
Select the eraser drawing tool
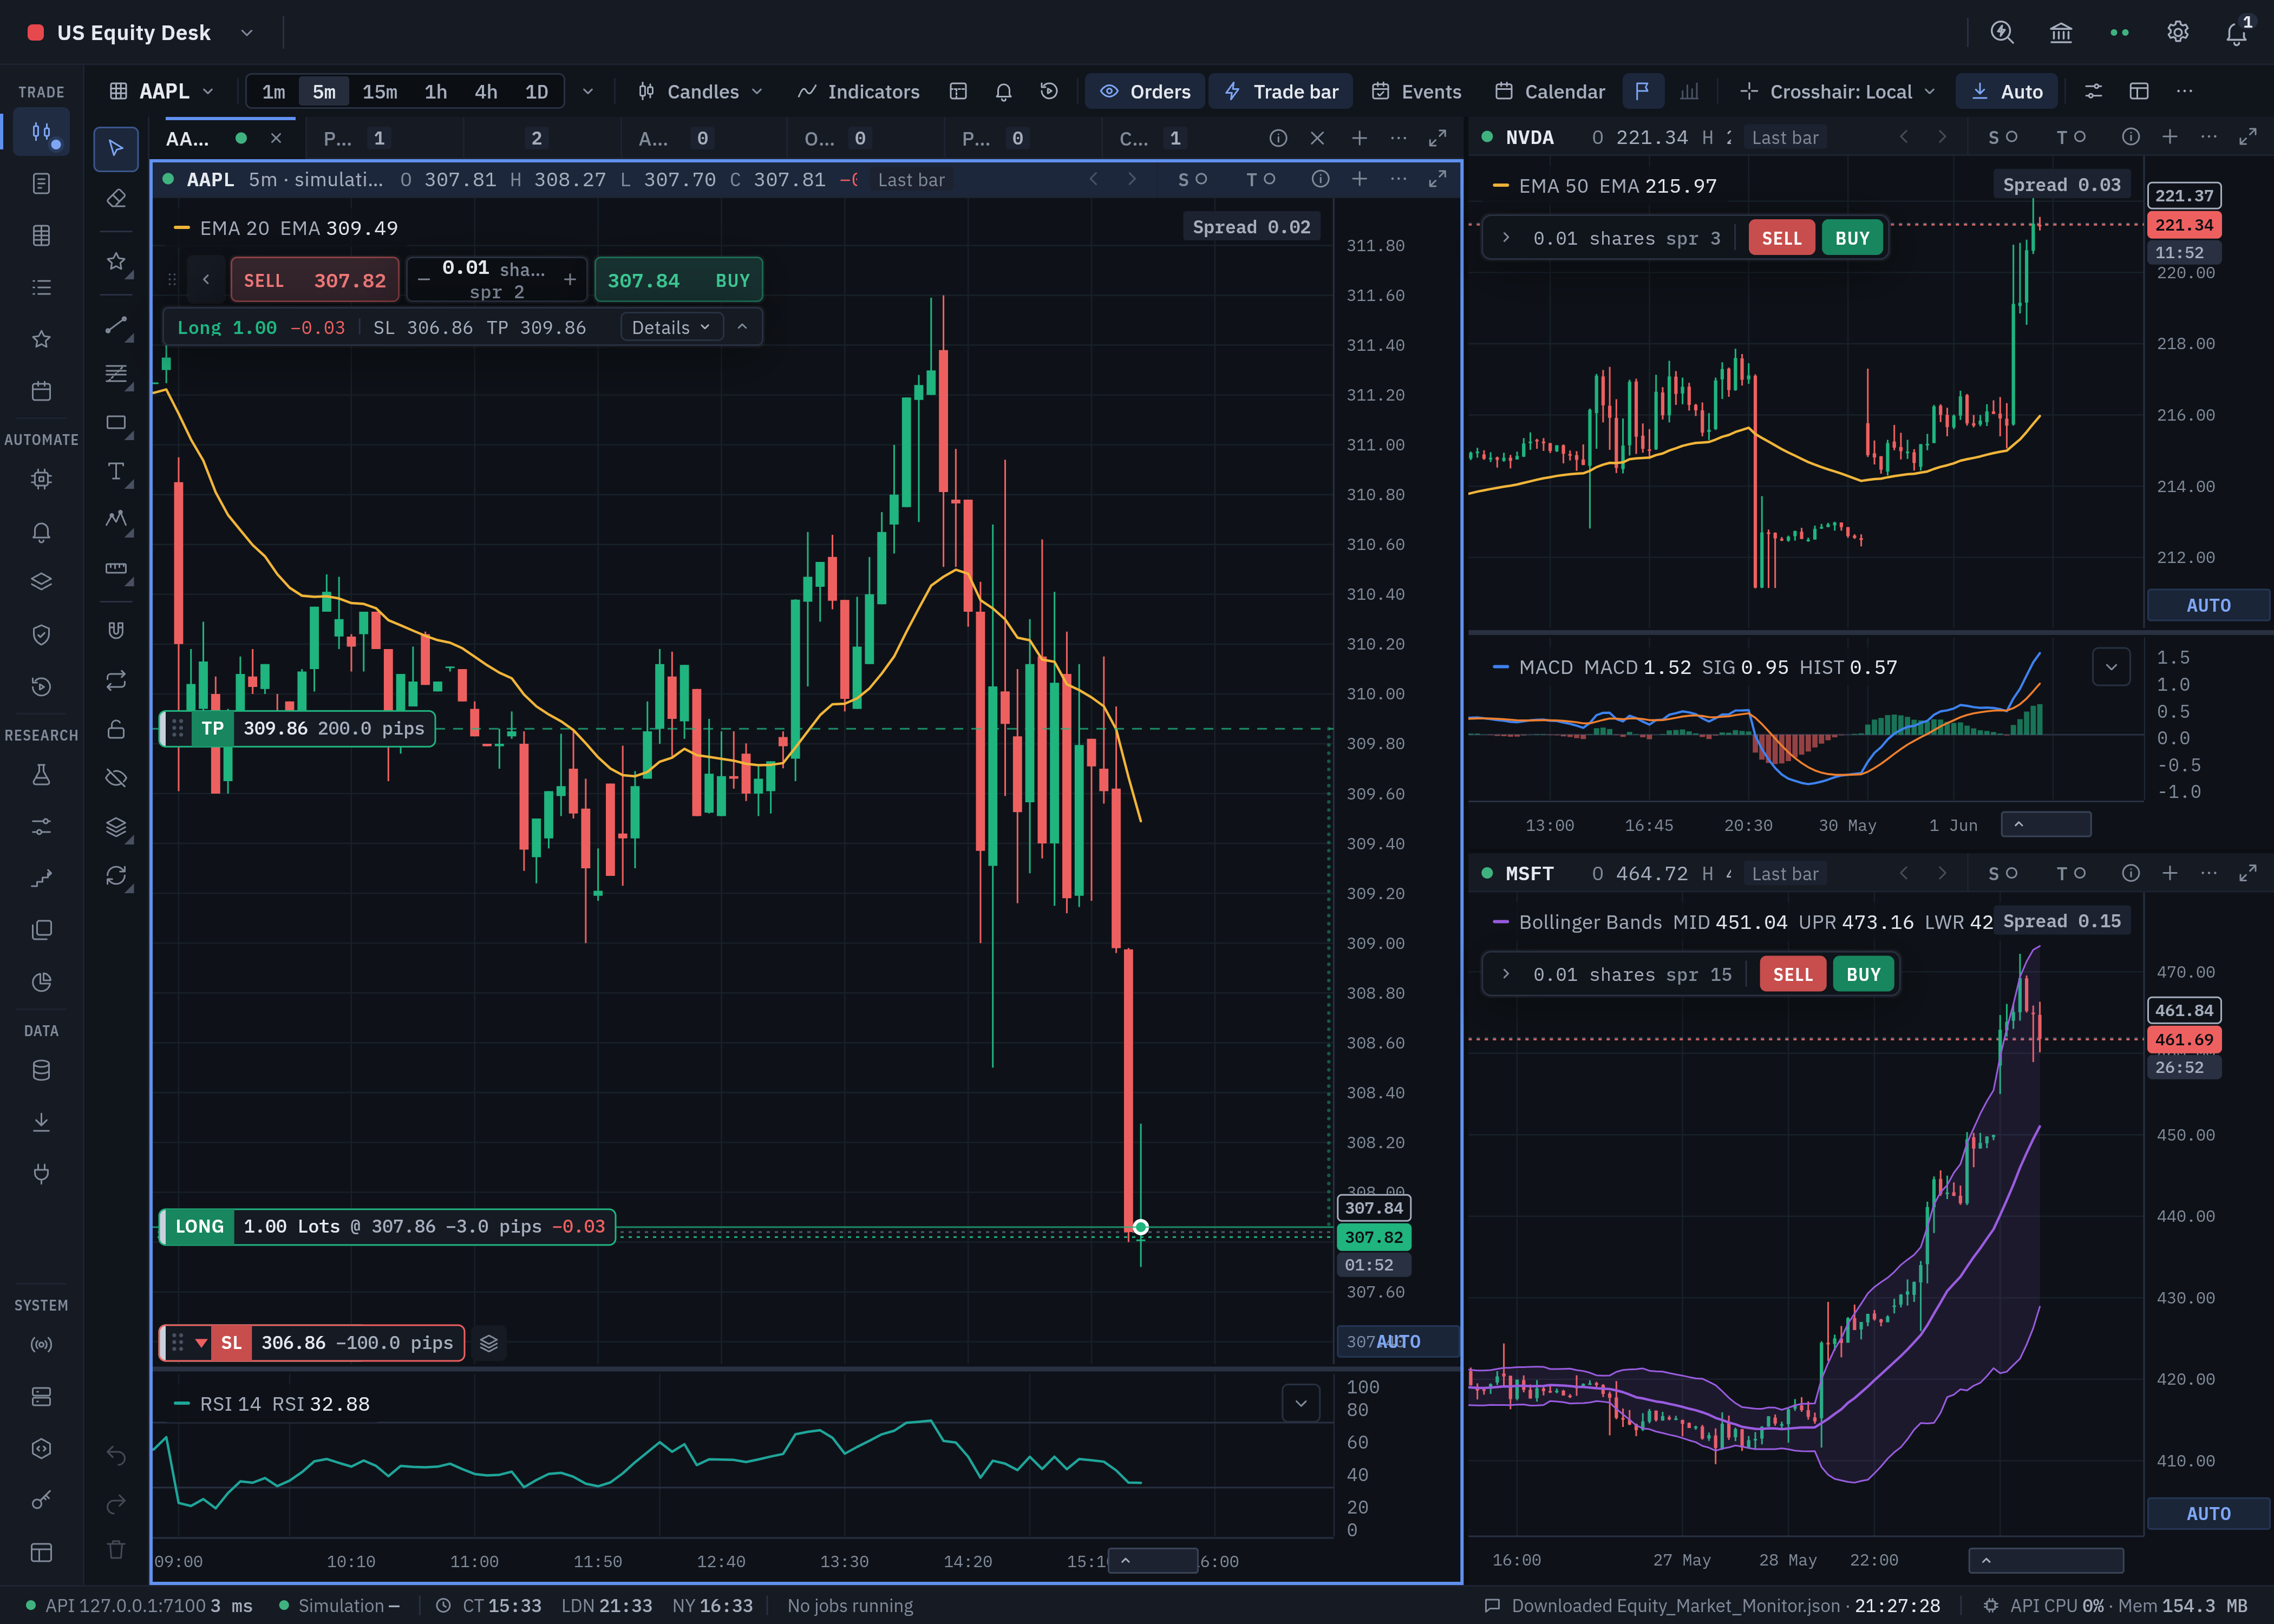116,199
